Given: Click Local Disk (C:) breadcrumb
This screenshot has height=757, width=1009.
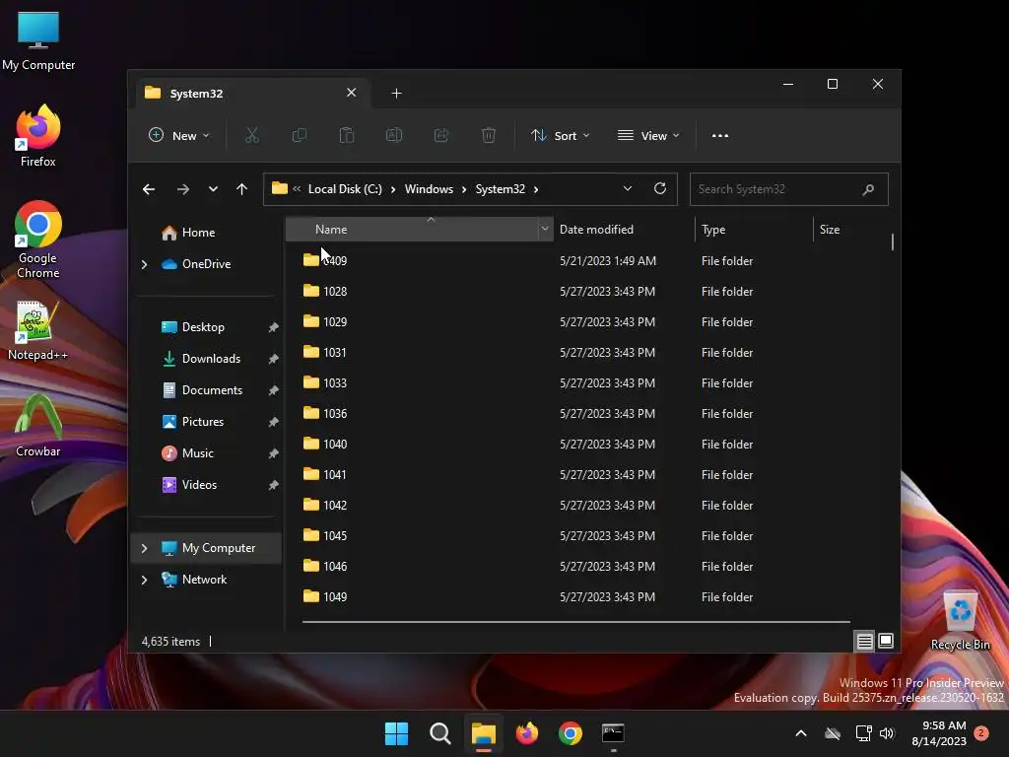Looking at the screenshot, I should click(345, 189).
